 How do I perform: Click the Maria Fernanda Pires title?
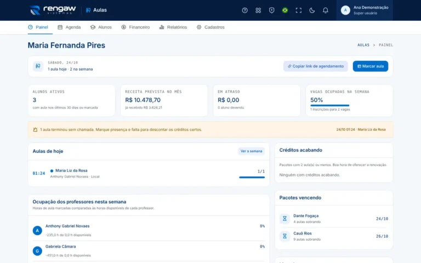coord(66,45)
